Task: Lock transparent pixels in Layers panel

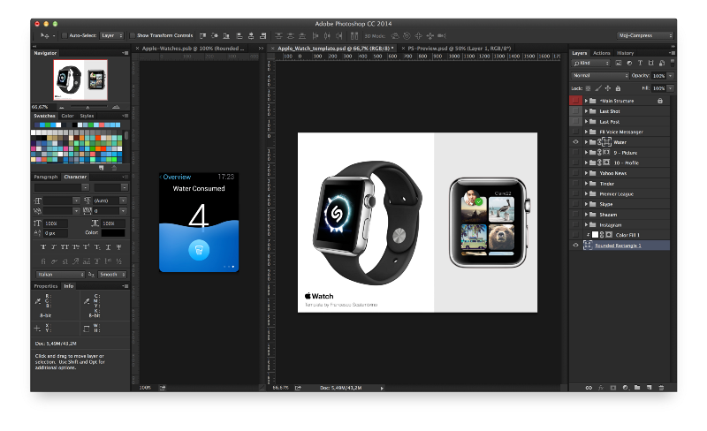Action: tap(588, 88)
